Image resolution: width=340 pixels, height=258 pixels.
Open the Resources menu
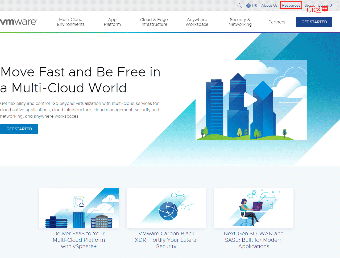click(x=291, y=5)
